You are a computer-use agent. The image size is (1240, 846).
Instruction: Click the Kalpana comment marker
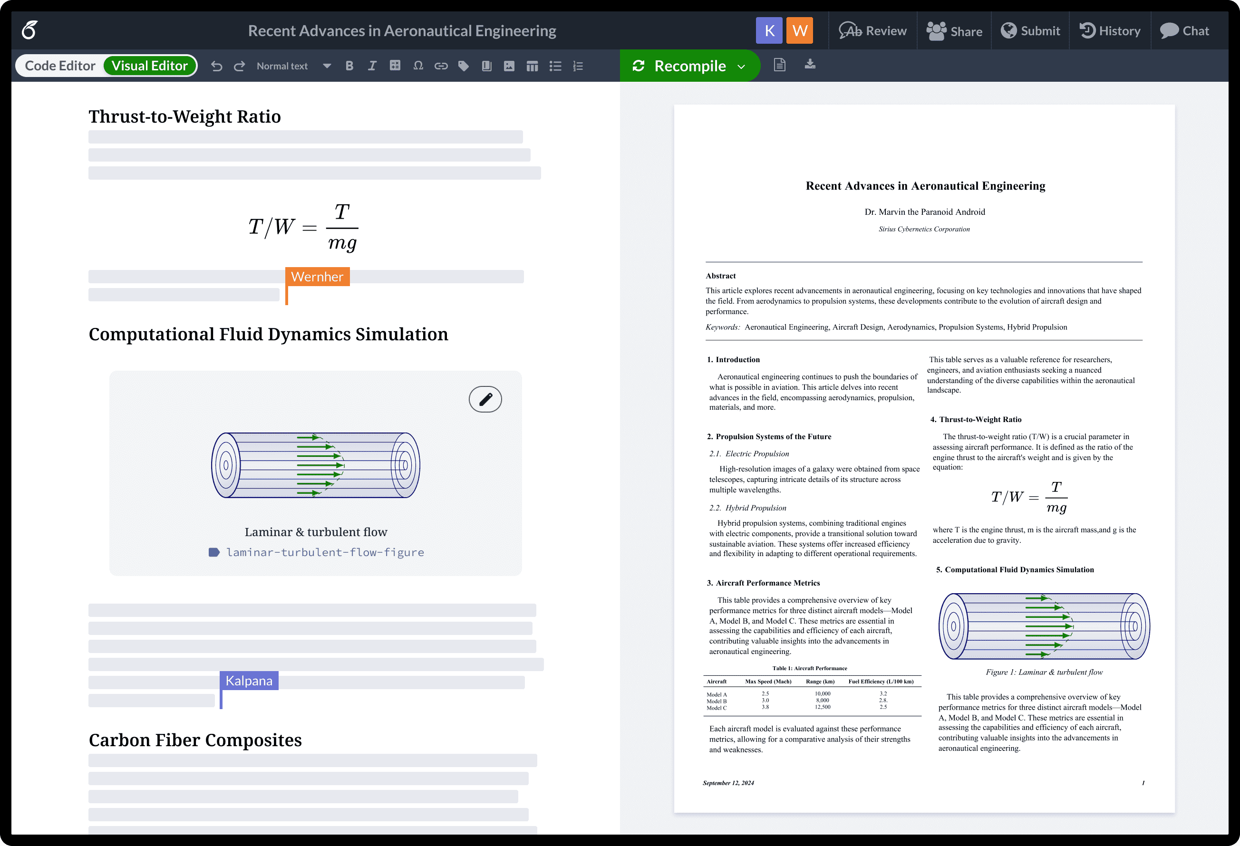pyautogui.click(x=247, y=680)
